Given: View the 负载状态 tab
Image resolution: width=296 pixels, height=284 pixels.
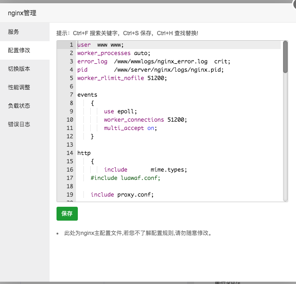Looking at the screenshot, I should pos(25,106).
